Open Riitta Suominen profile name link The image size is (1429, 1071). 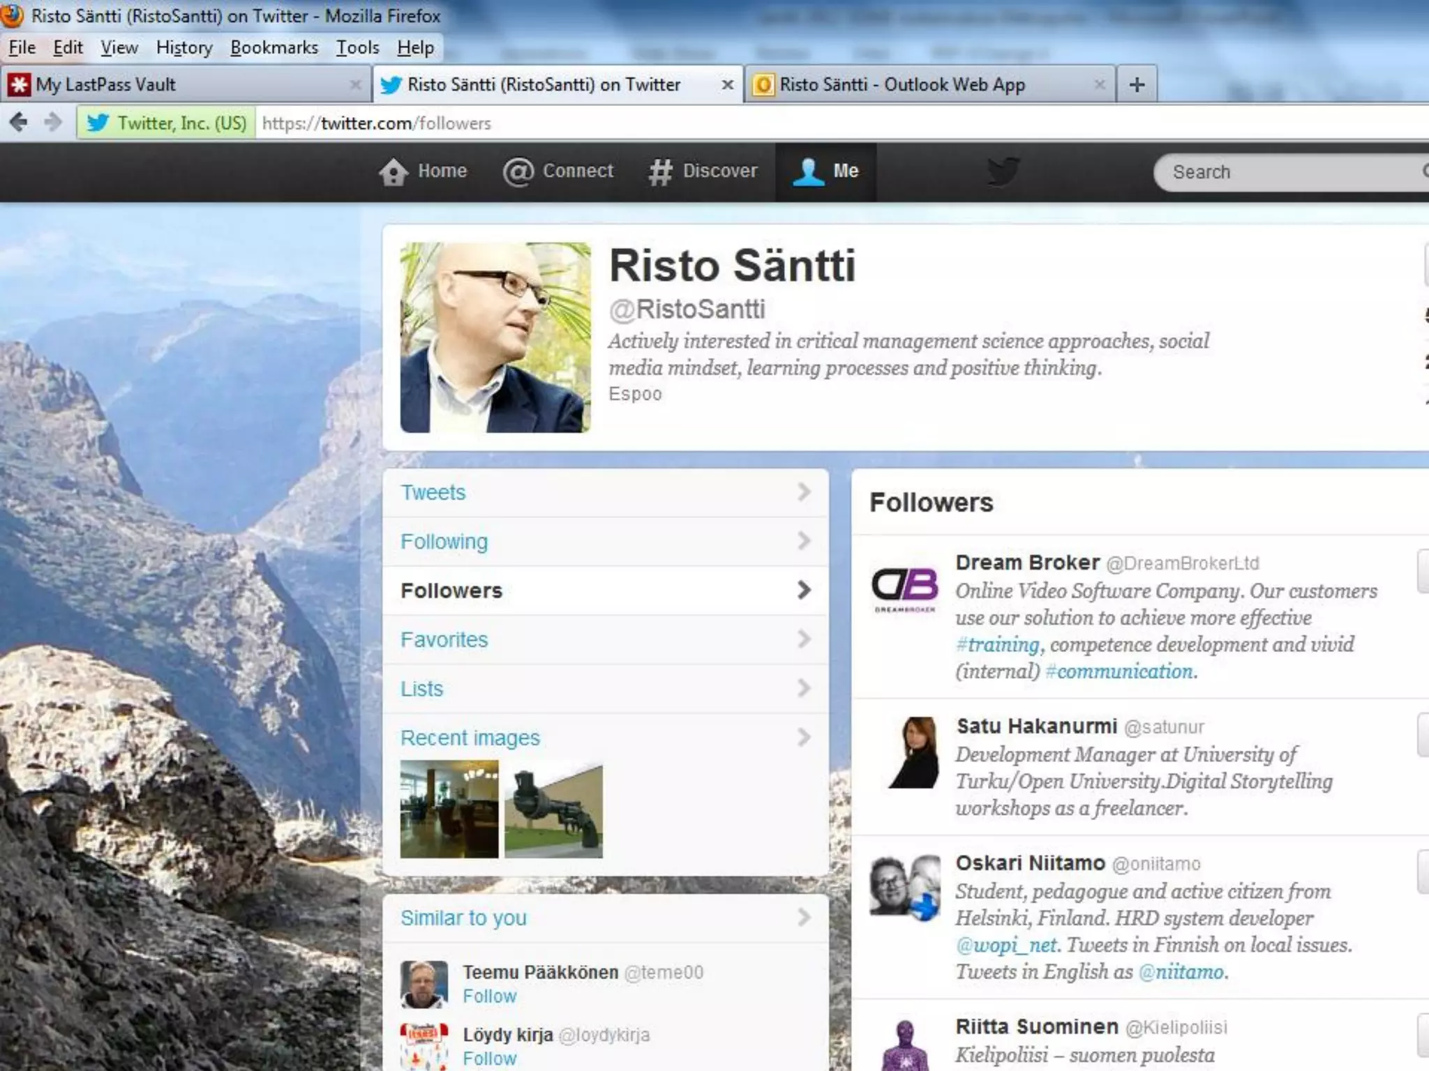click(x=1037, y=1027)
